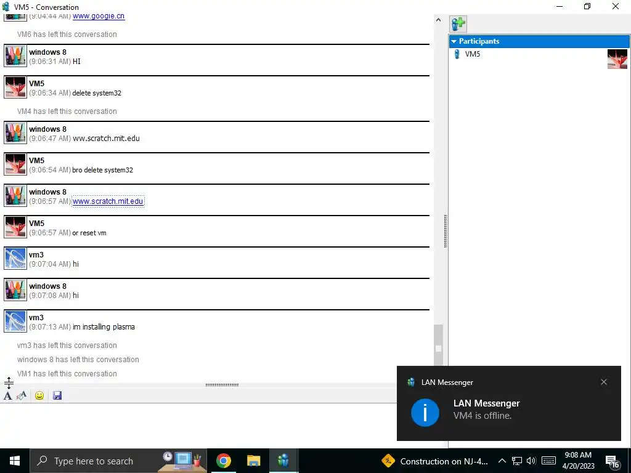
Task: Click 'VM1 has left this conversation' notice
Action: pos(67,374)
